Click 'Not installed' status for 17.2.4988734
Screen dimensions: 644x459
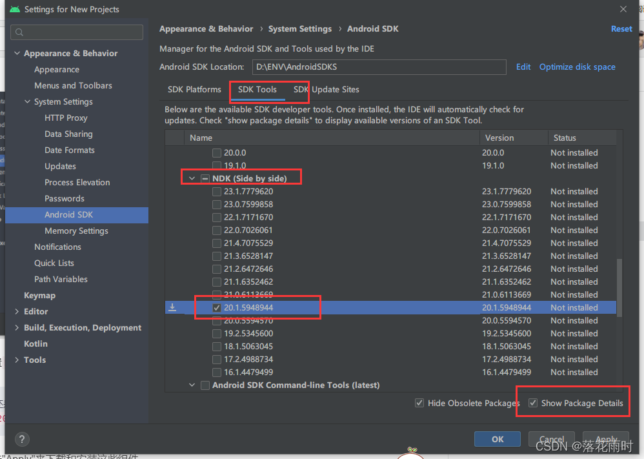(x=574, y=359)
